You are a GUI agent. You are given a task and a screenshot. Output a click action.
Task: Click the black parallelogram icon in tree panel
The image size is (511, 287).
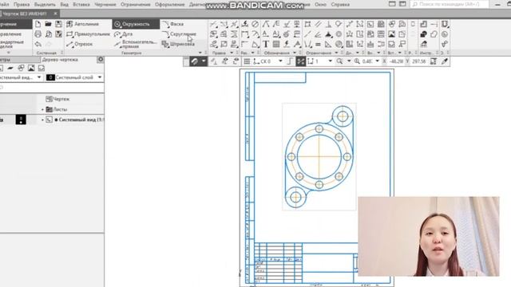click(10, 68)
